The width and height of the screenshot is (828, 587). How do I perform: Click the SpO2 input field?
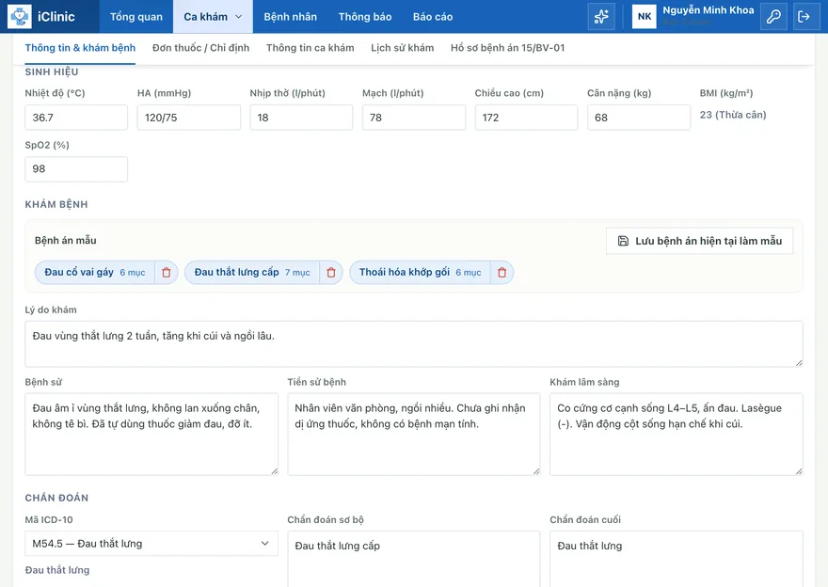point(76,169)
